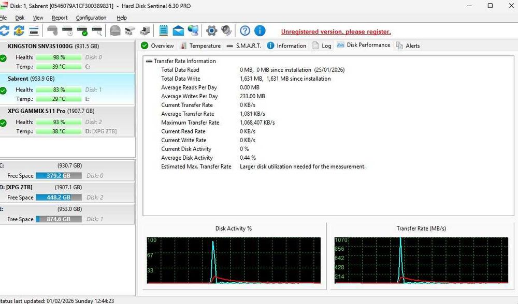
Task: Click the D: [XPG 2TB] partition label
Action: point(17,187)
